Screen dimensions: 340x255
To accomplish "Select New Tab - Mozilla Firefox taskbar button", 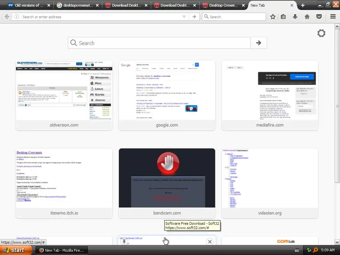I will [x=61, y=250].
